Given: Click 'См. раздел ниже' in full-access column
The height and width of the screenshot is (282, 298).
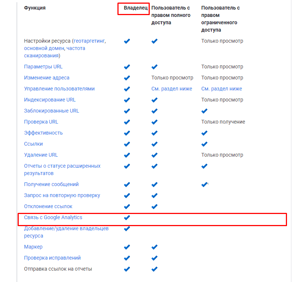Looking at the screenshot, I should coord(172,89).
